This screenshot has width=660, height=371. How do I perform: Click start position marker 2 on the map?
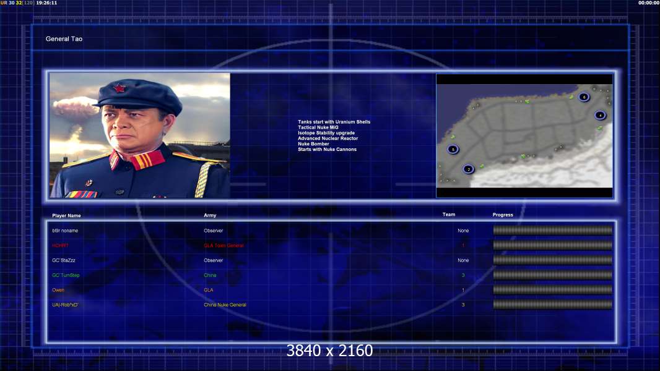click(468, 169)
